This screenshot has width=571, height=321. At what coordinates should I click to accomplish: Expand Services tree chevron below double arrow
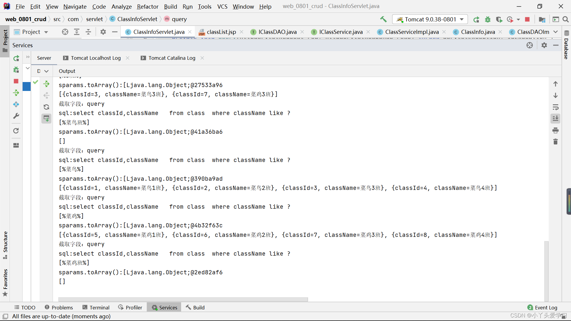pyautogui.click(x=28, y=68)
